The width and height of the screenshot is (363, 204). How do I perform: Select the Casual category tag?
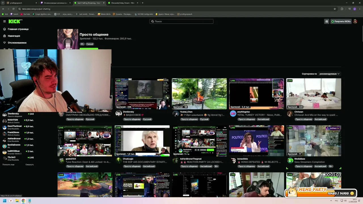pyautogui.click(x=90, y=44)
